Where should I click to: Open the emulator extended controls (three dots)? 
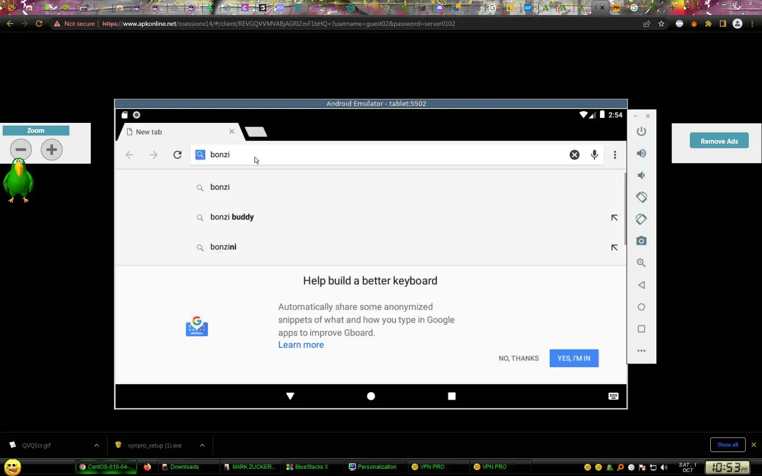point(641,350)
